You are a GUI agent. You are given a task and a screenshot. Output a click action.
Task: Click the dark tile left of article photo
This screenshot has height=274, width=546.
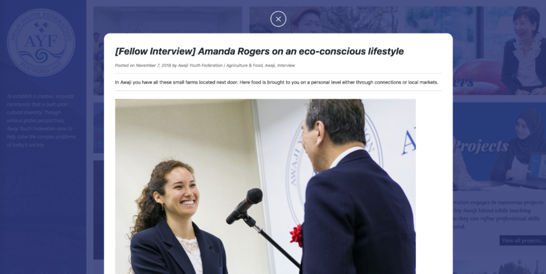(98, 209)
